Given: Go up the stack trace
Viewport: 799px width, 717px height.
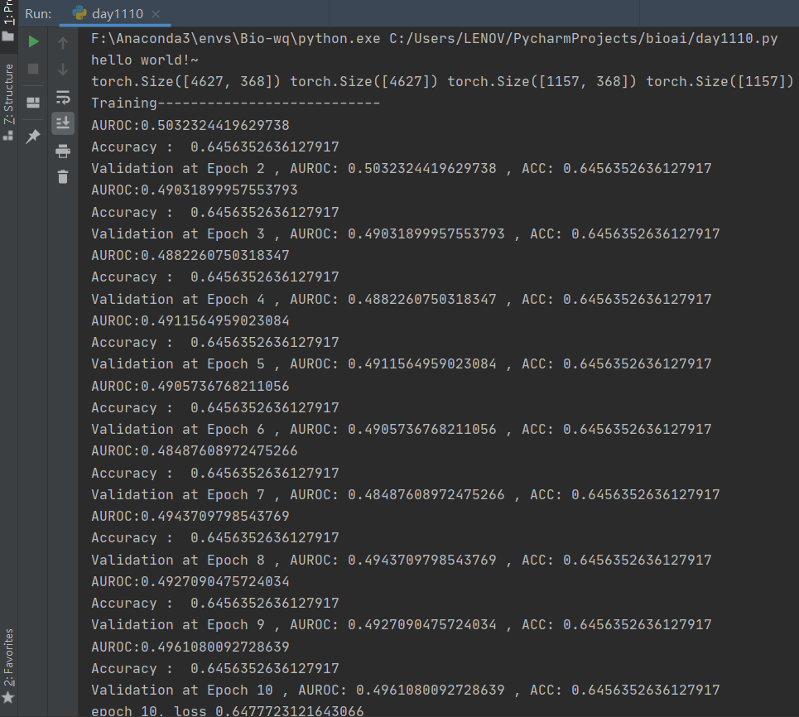Looking at the screenshot, I should coord(63,43).
